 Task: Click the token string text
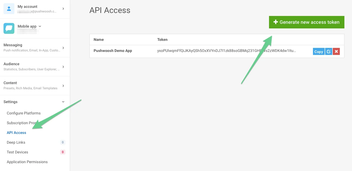pos(226,51)
